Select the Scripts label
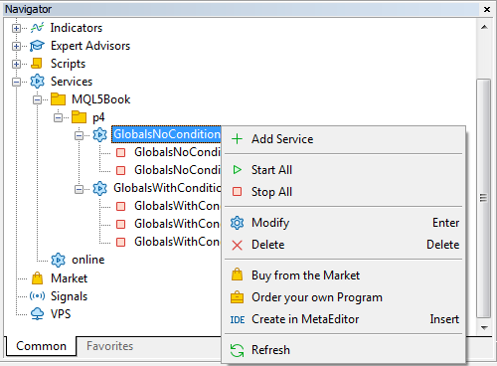This screenshot has height=366, width=497. (x=68, y=64)
